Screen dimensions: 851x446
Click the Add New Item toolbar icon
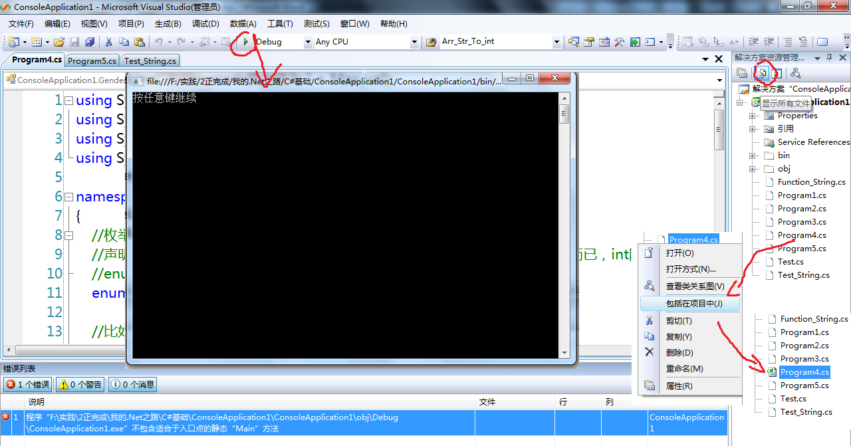[x=37, y=42]
